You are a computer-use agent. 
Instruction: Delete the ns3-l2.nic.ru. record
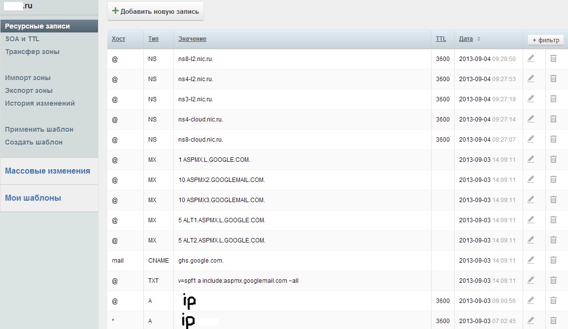point(553,99)
